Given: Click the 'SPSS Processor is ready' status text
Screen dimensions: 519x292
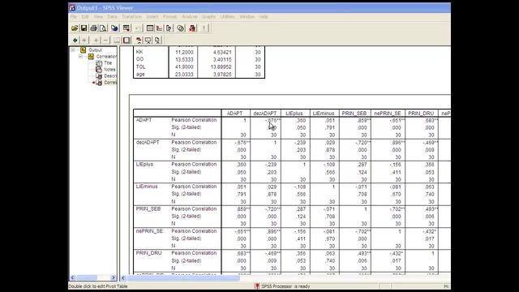Looking at the screenshot, I should (x=285, y=286).
